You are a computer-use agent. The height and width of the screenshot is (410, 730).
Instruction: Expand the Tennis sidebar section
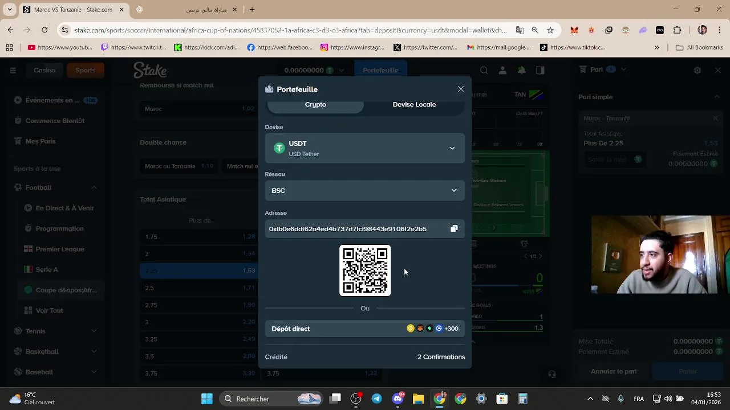94,331
